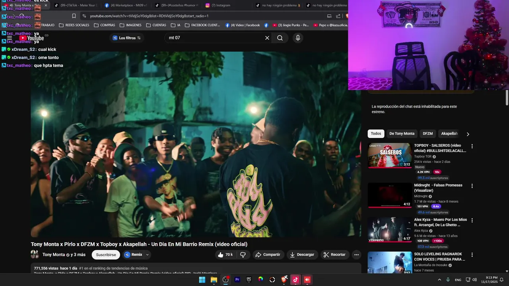Click the Remix button
The image size is (509, 286).
coord(133,255)
